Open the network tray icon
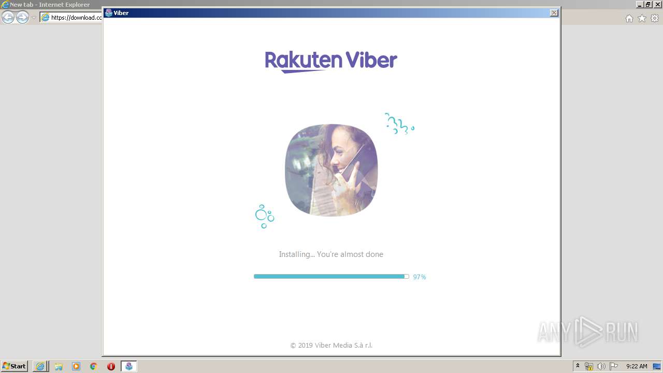Viewport: 663px width, 373px height. tap(589, 366)
